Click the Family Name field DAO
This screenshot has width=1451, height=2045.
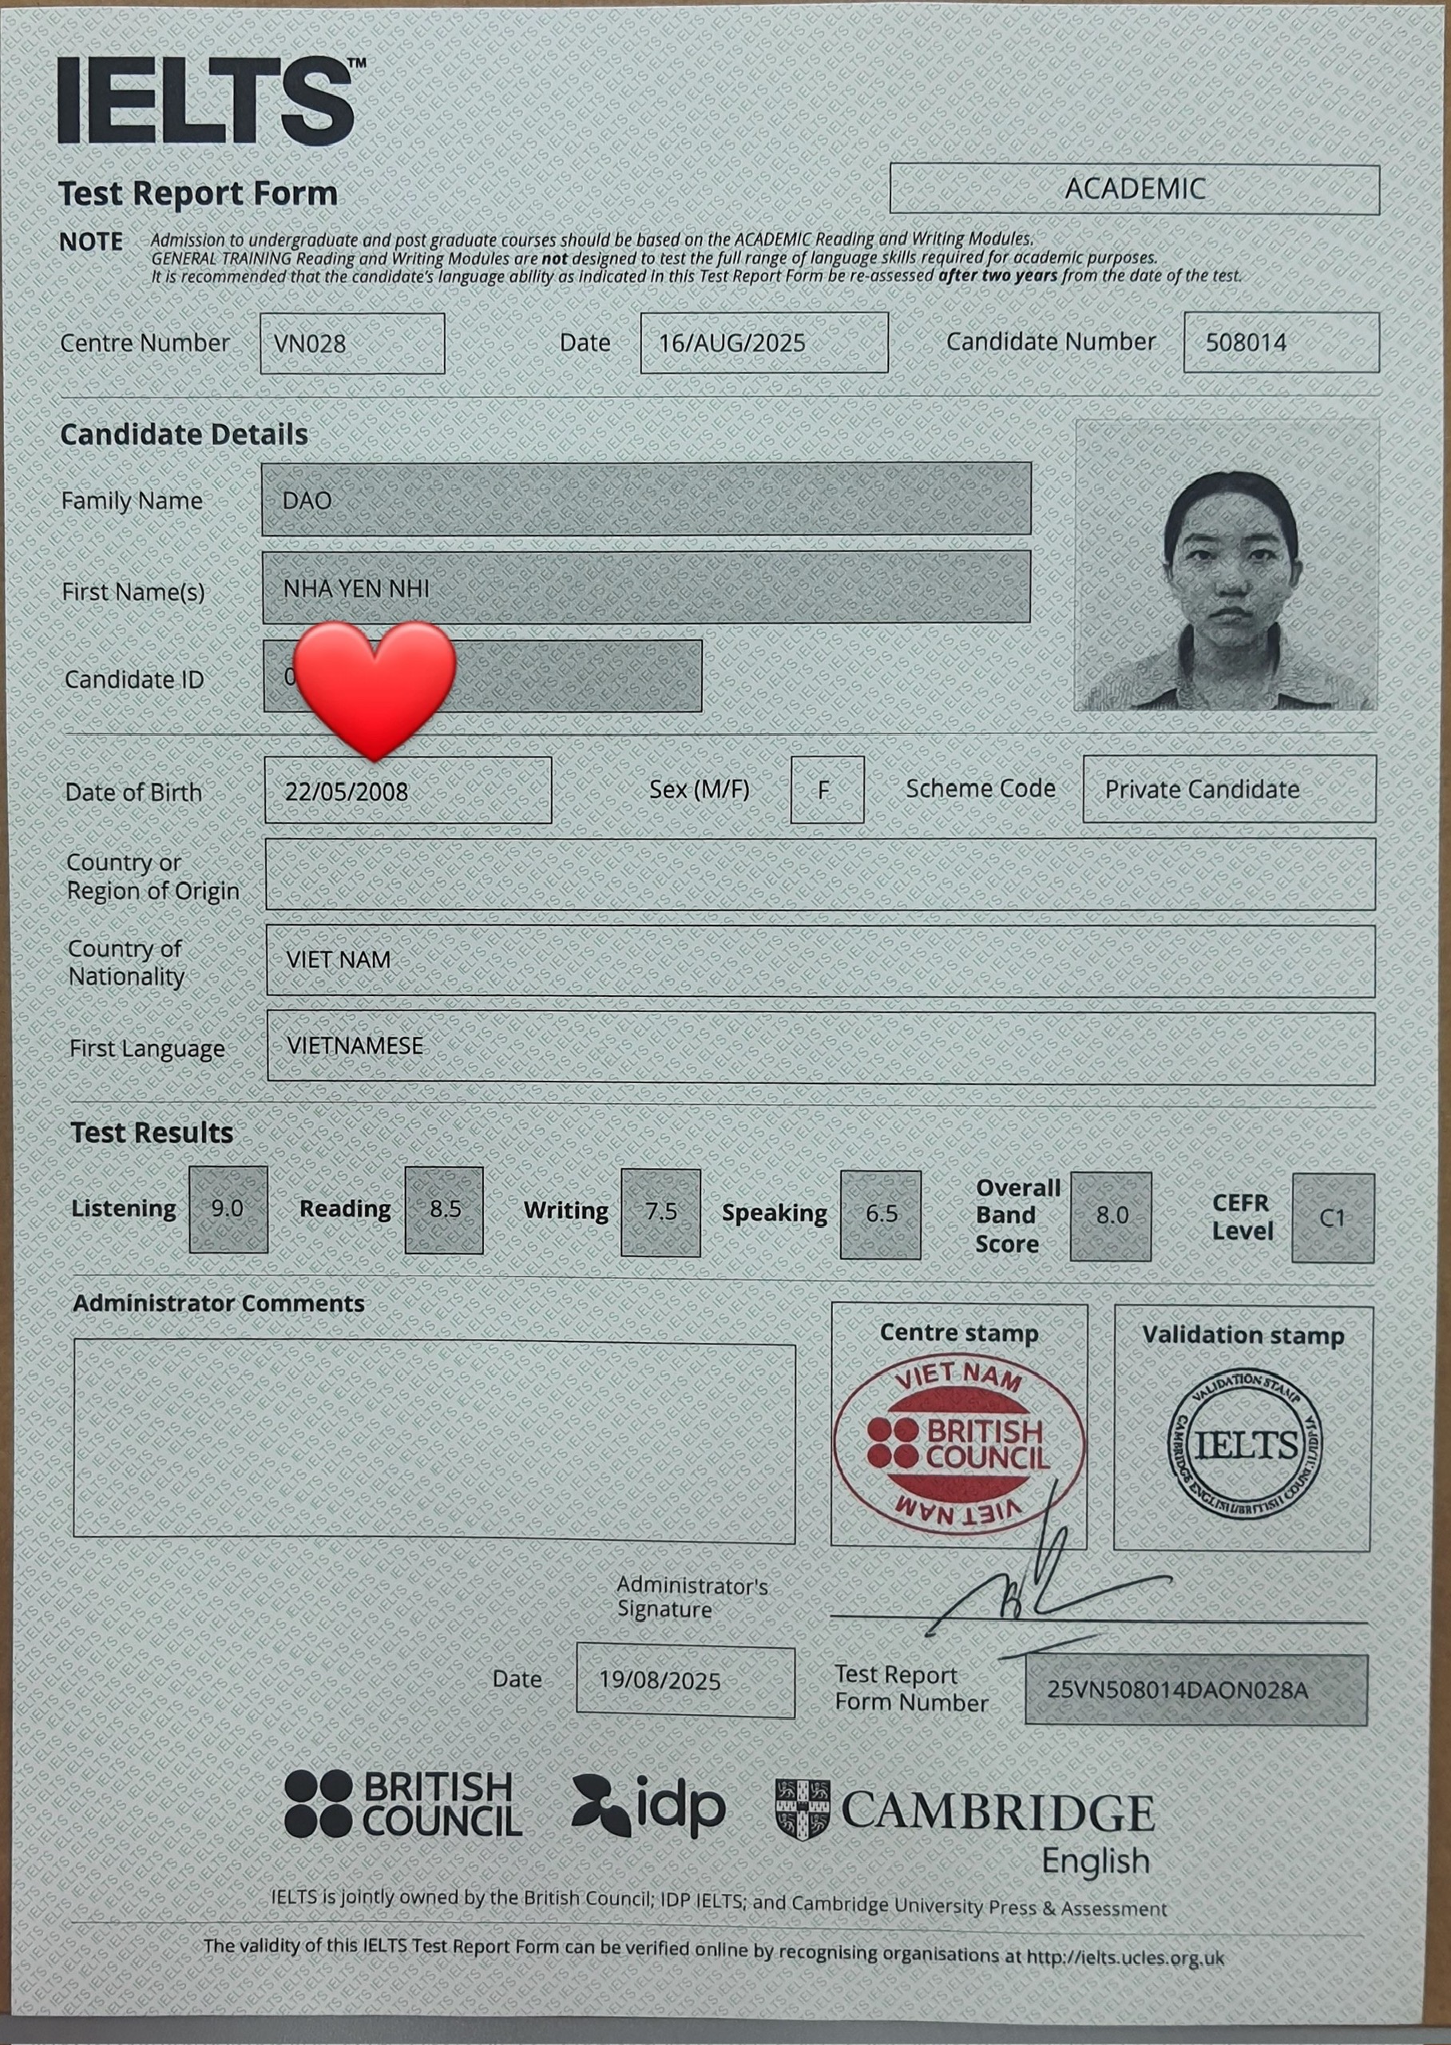point(646,498)
